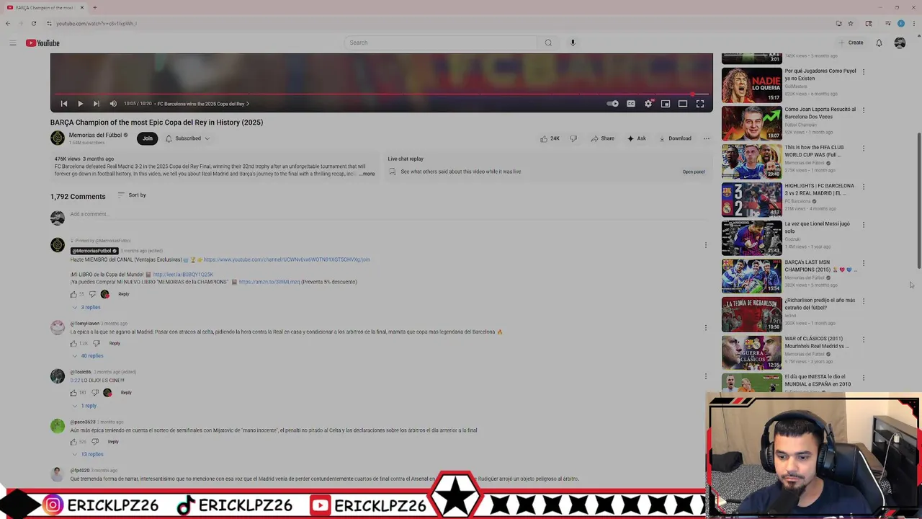Open menu for Cómo Joan Laporta Resucitó video

point(864,110)
